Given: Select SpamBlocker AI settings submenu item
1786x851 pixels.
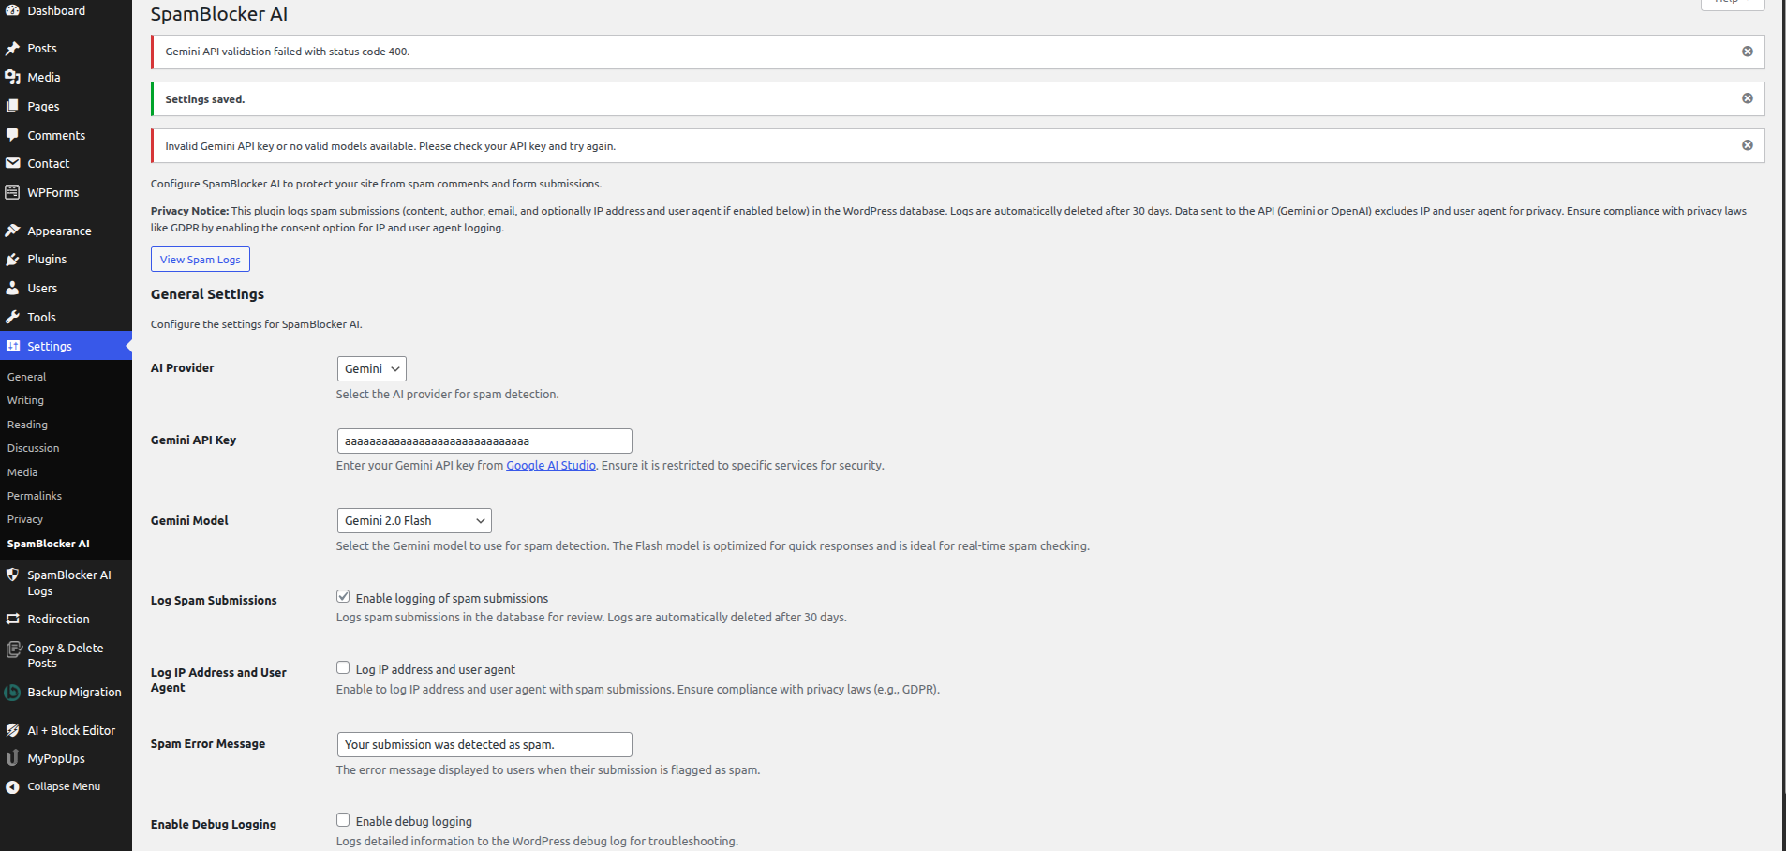Looking at the screenshot, I should (x=49, y=544).
